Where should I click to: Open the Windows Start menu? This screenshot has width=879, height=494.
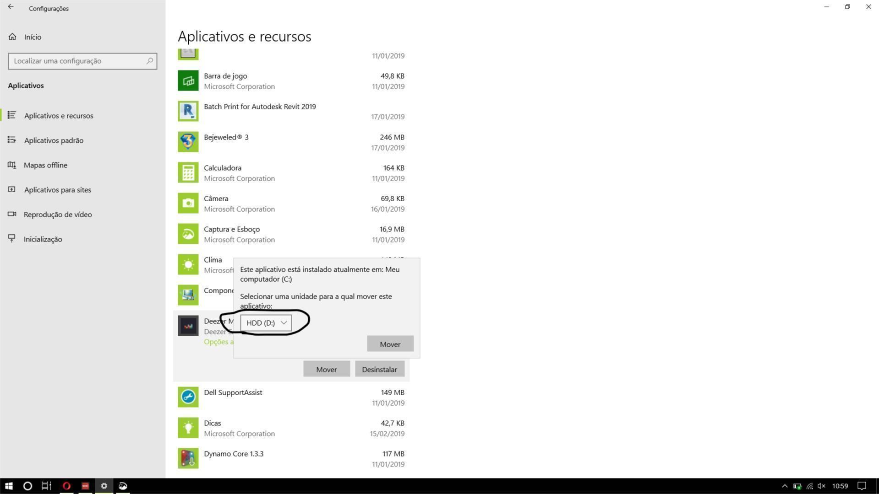9,486
